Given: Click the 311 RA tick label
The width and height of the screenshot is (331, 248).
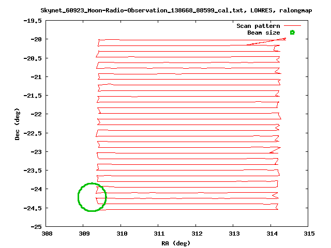Looking at the screenshot, I should tap(159, 234).
